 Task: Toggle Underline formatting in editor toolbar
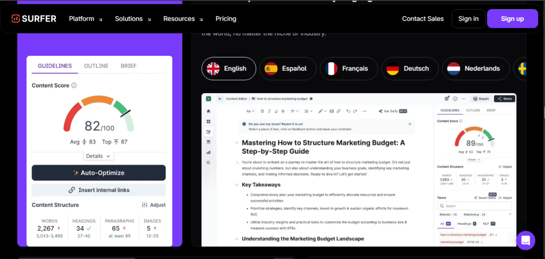(276, 112)
